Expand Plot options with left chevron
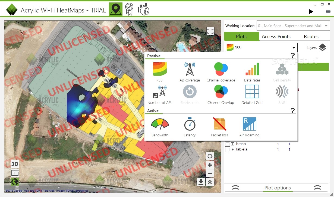The width and height of the screenshot is (334, 197). pyautogui.click(x=235, y=188)
